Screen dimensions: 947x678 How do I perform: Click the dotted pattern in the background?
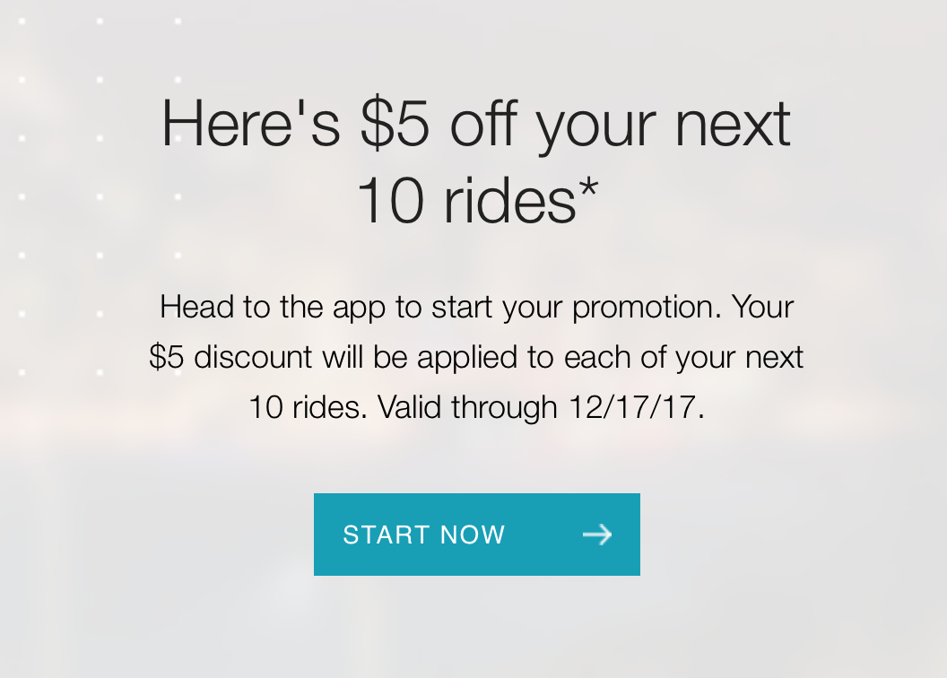[x=99, y=197]
